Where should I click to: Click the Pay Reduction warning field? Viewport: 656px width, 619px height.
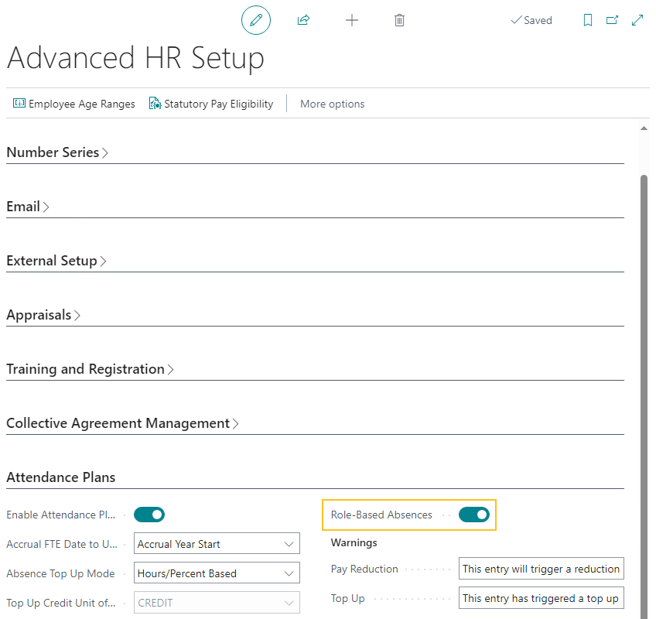point(541,568)
